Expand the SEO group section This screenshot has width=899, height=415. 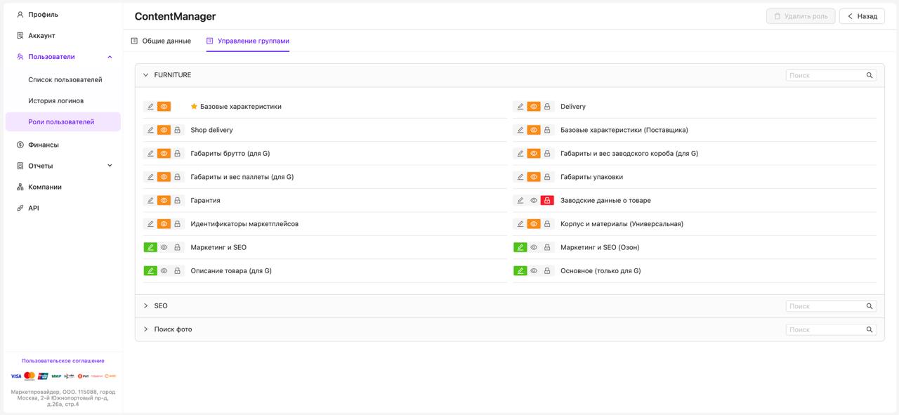click(146, 306)
